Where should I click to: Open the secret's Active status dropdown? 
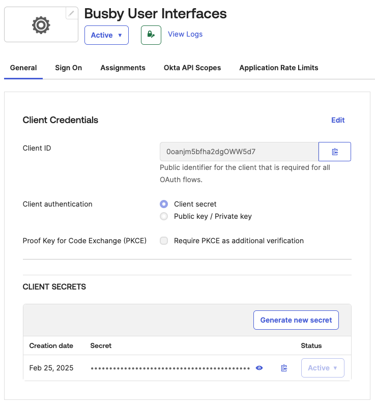point(323,368)
